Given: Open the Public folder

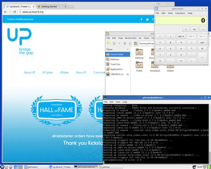Looking at the screenshot, I should click(x=139, y=67).
